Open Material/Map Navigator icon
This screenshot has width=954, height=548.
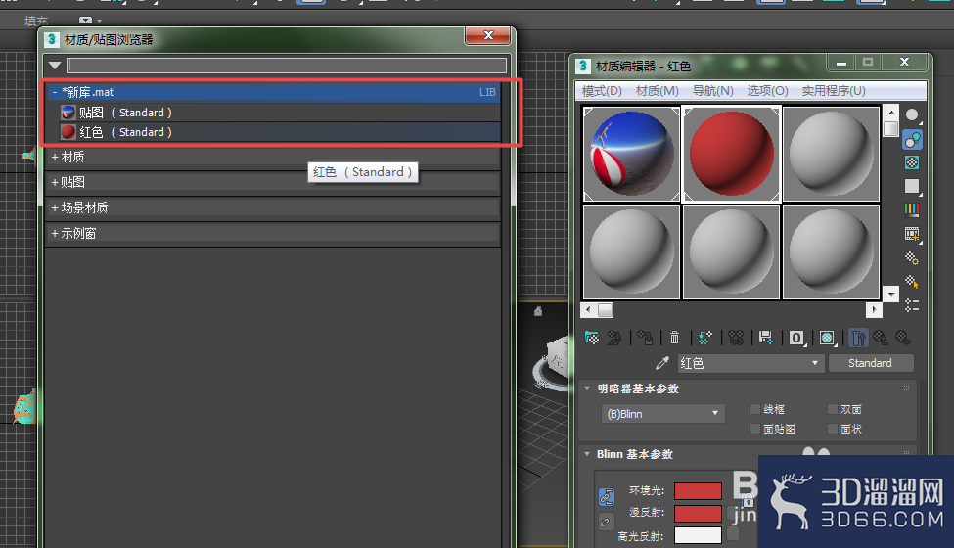(x=911, y=305)
